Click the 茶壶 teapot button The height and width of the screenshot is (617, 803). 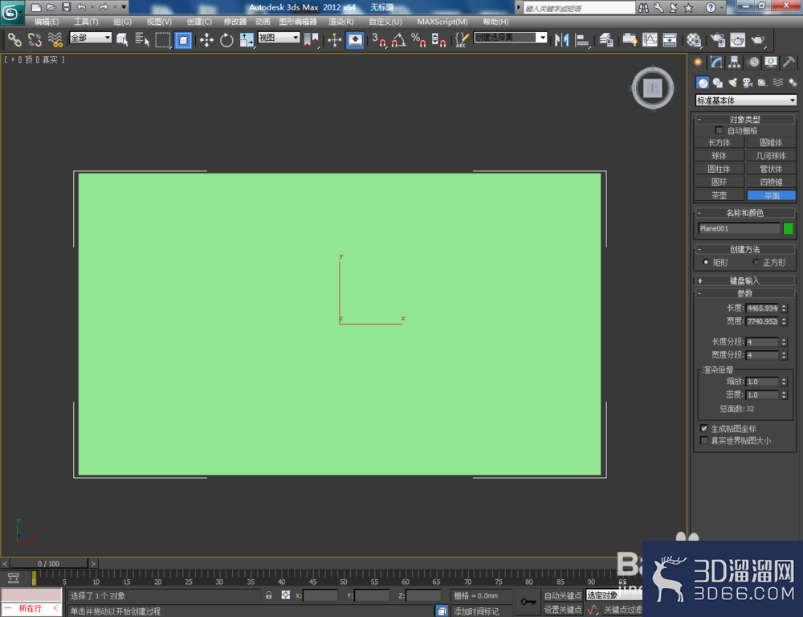719,195
